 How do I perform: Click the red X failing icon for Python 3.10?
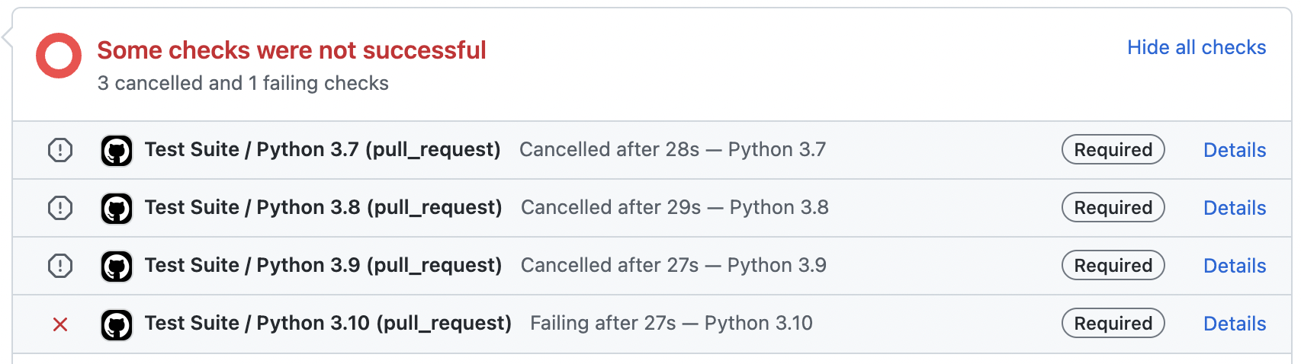[60, 324]
